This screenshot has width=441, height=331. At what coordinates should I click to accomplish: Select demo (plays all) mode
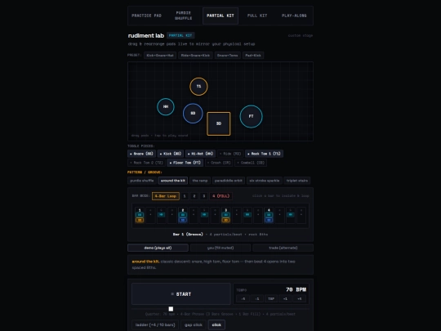(x=158, y=248)
